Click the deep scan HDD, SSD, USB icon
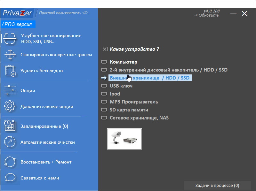 coord(10,38)
